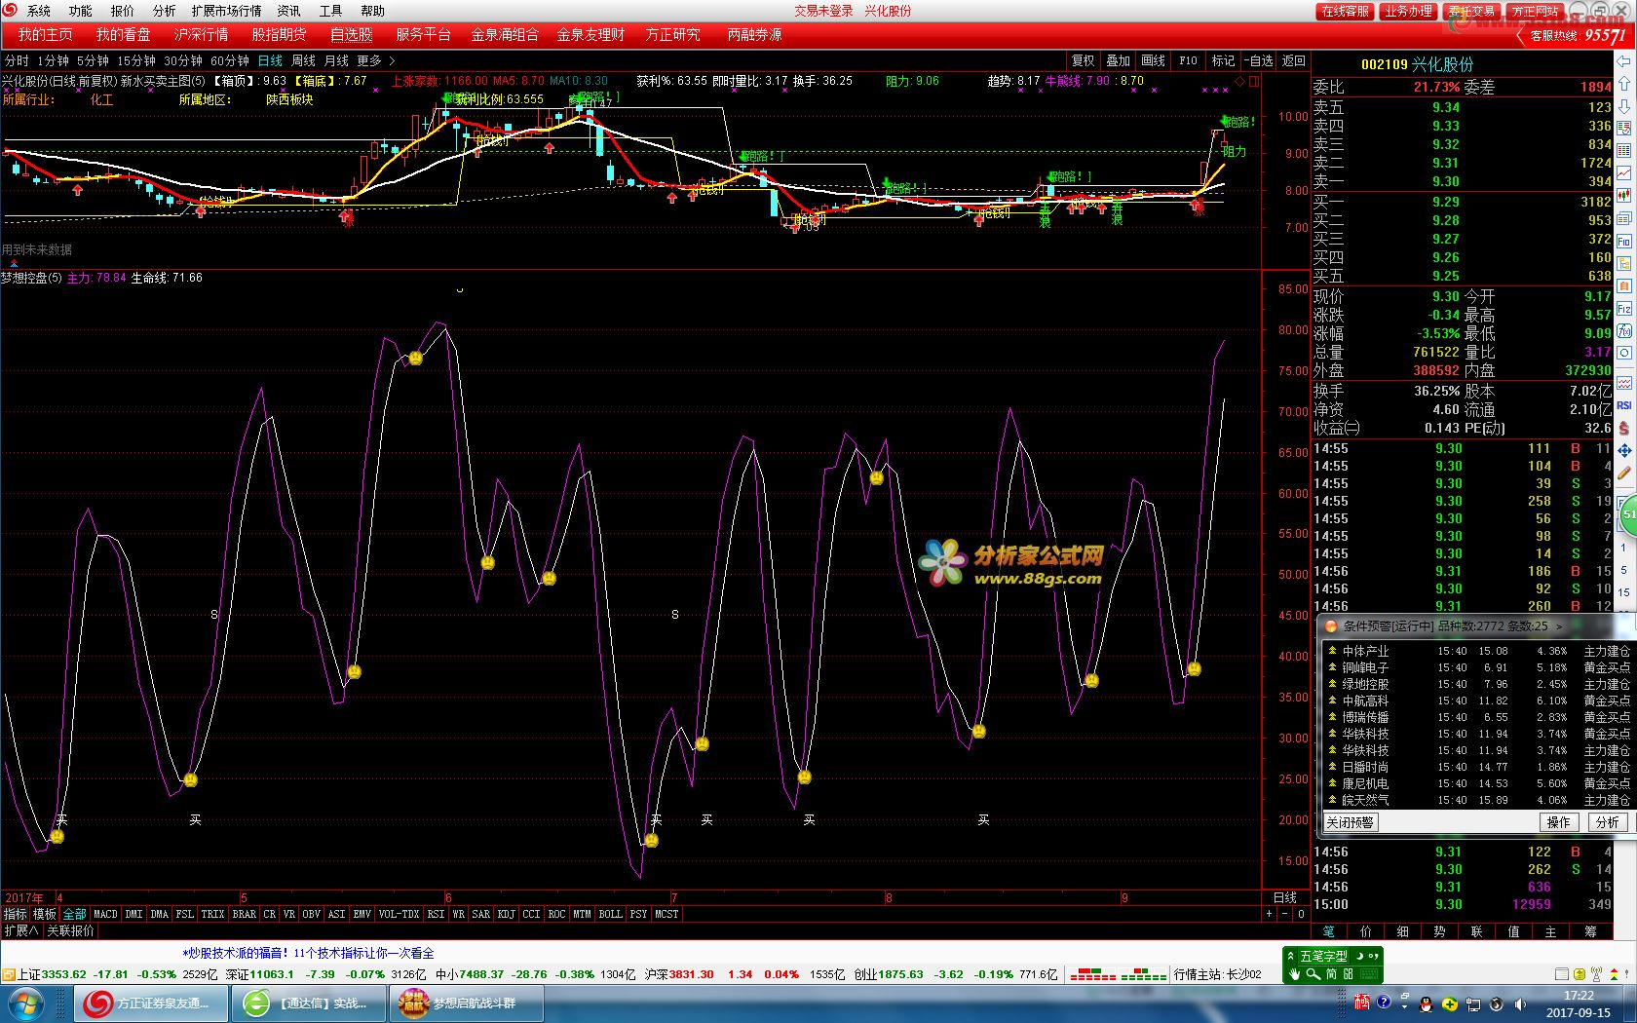Switch chart period to 5分钟

93,60
